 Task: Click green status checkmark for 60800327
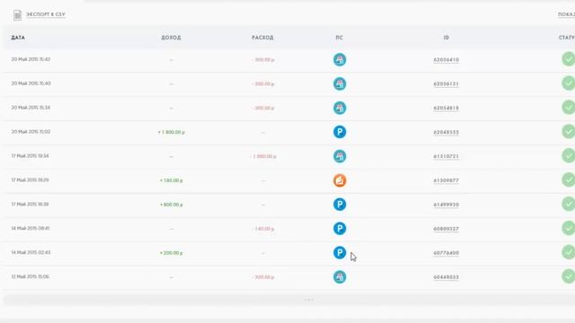[568, 228]
